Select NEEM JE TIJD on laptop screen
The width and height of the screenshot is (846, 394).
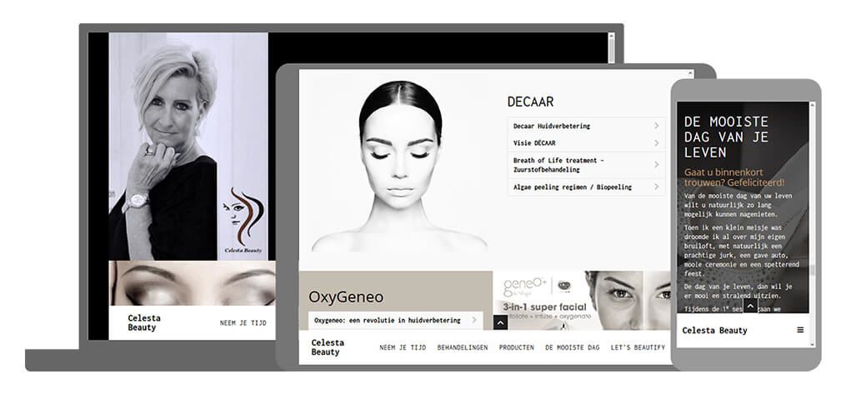[x=243, y=323]
